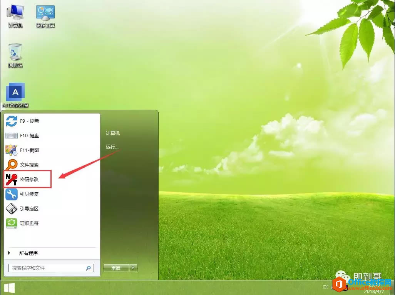The height and width of the screenshot is (295, 395).
Task: Choose 密码修改 from the start menu
Action: pyautogui.click(x=29, y=180)
